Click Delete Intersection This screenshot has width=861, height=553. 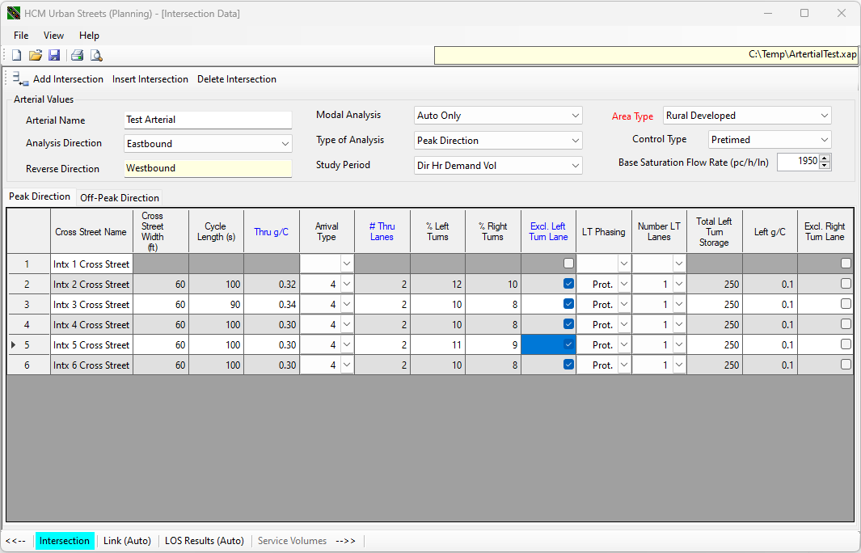[236, 79]
